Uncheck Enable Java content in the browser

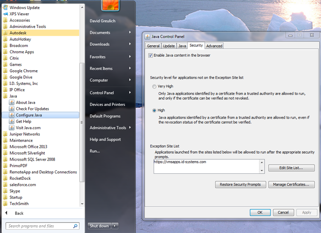pyautogui.click(x=150, y=55)
